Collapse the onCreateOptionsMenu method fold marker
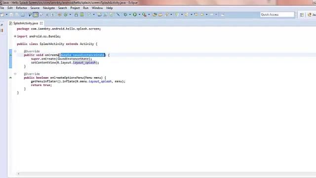Screen dimensions: 316x178 pyautogui.click(x=15, y=74)
